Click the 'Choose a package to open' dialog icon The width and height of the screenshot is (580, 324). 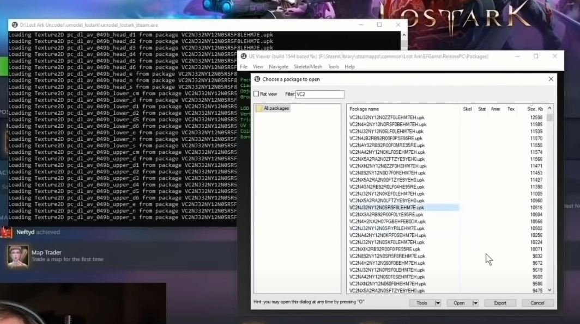(257, 79)
